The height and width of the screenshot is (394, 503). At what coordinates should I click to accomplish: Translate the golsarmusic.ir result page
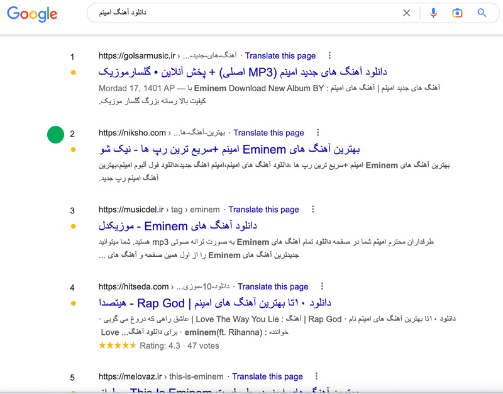pos(280,56)
